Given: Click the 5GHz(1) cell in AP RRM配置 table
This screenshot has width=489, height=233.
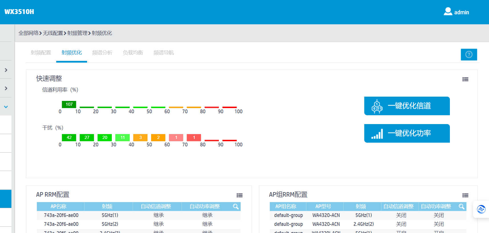Looking at the screenshot, I should (110, 215).
